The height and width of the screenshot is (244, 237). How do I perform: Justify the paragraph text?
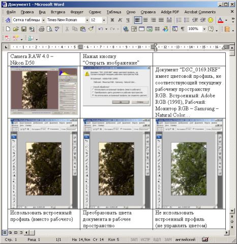tap(161, 20)
